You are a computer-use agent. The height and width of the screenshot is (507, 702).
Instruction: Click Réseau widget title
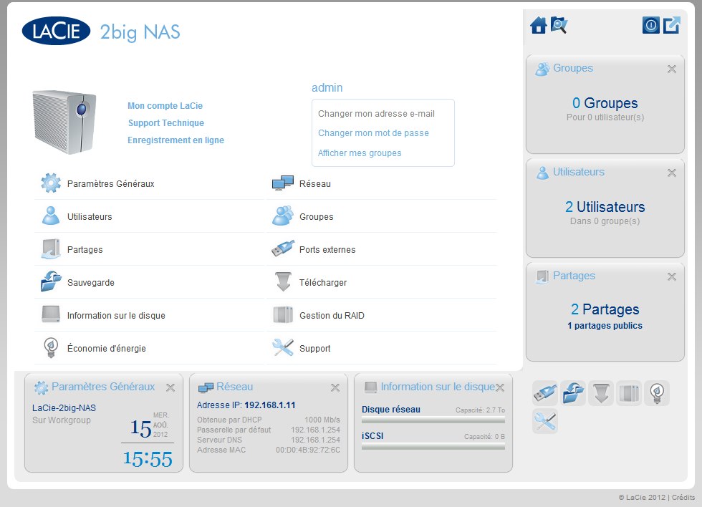235,387
